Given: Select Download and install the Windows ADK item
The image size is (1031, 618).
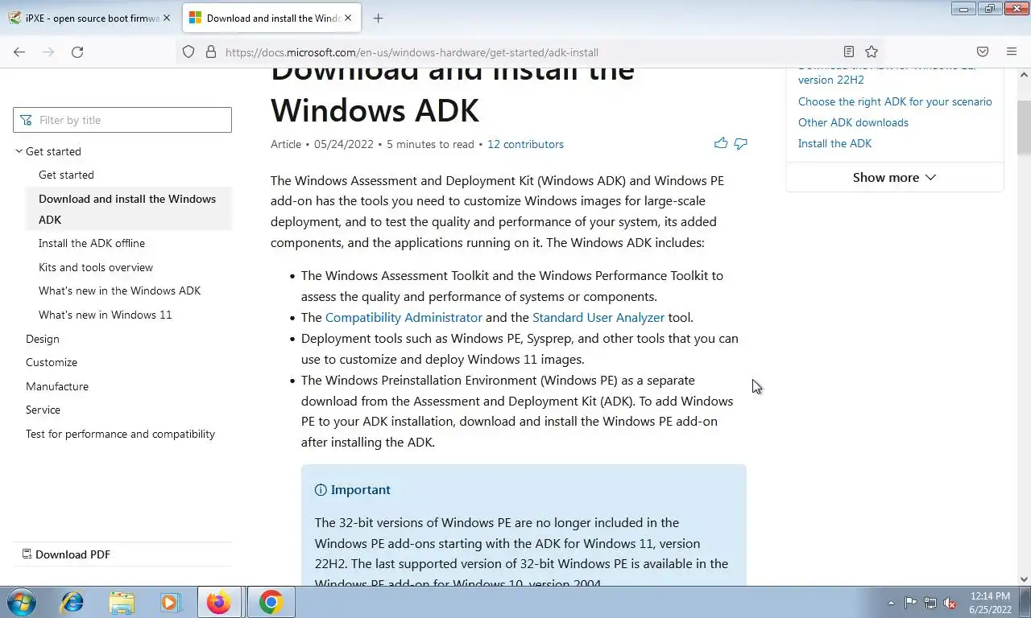Looking at the screenshot, I should tap(129, 209).
